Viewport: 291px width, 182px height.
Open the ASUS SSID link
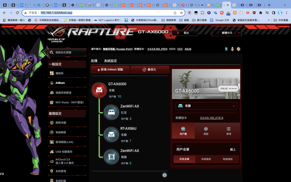pos(188,49)
